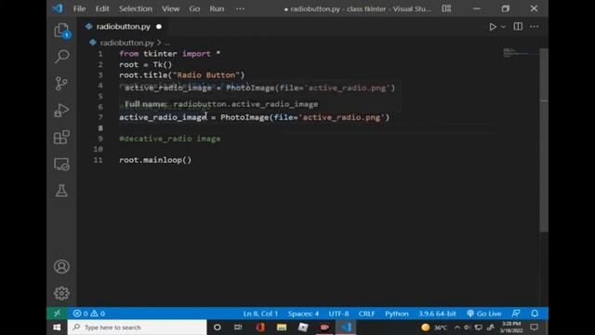Click the #decative_radio image comment line

tap(169, 139)
